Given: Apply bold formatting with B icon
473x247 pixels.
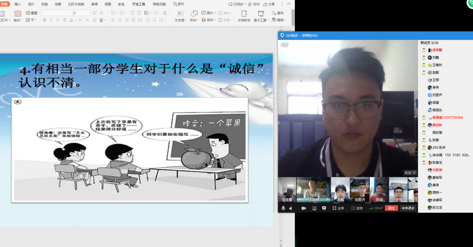Looking at the screenshot, I should [44, 20].
